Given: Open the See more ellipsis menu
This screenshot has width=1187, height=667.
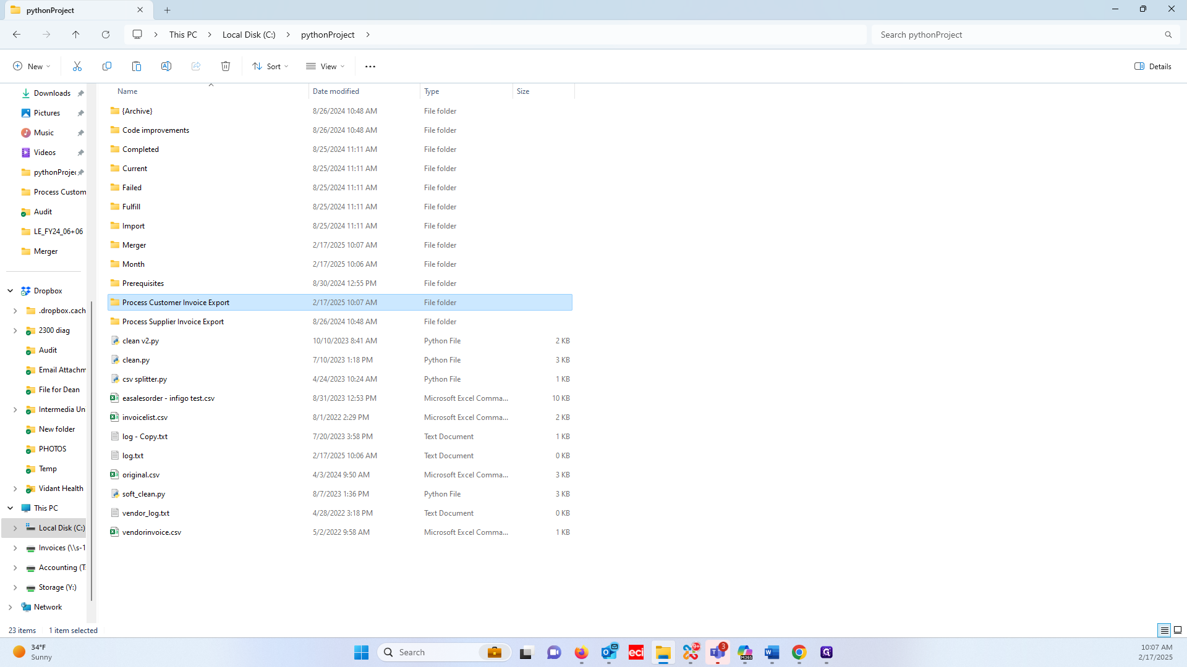Looking at the screenshot, I should click(x=370, y=66).
